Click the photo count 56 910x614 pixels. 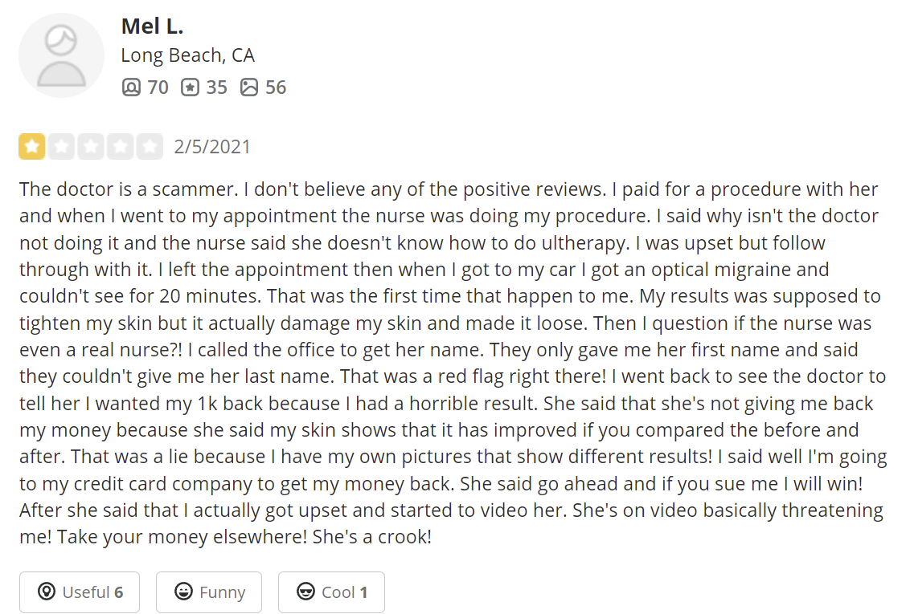pyautogui.click(x=276, y=87)
